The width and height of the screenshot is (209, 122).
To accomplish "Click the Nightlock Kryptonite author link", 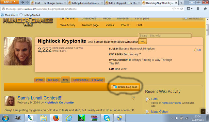I will coord(59,102).
